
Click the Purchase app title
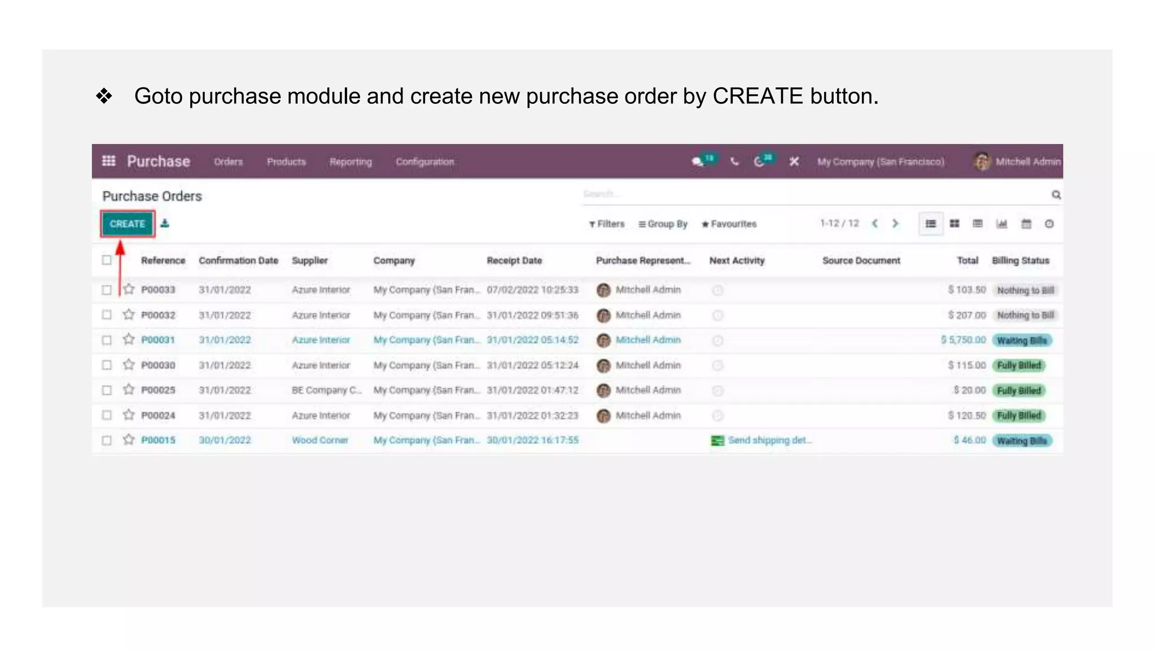pos(158,161)
